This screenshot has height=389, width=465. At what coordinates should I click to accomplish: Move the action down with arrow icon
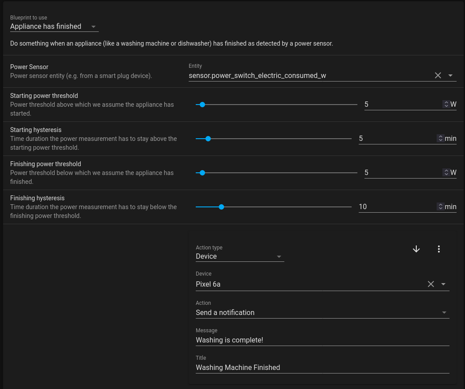coord(416,249)
